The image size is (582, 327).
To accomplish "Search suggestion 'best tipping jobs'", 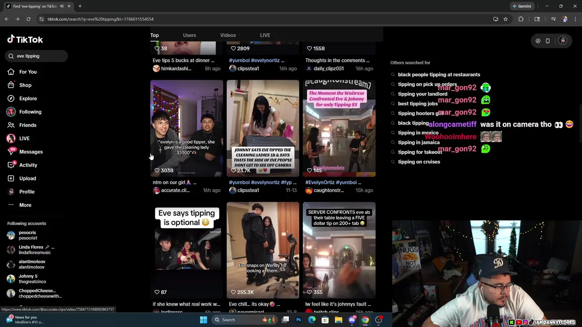I will coord(418,104).
